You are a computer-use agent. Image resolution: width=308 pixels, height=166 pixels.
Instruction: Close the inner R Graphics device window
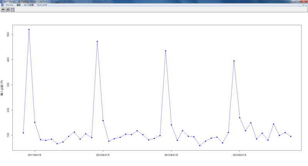pos(306,5)
